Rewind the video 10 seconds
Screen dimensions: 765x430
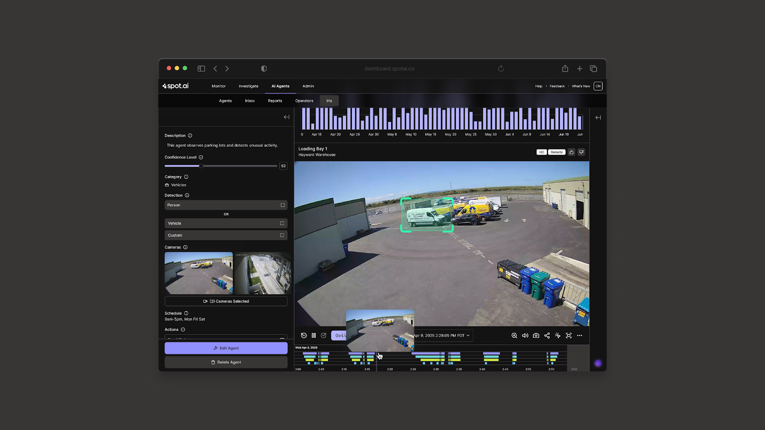304,335
